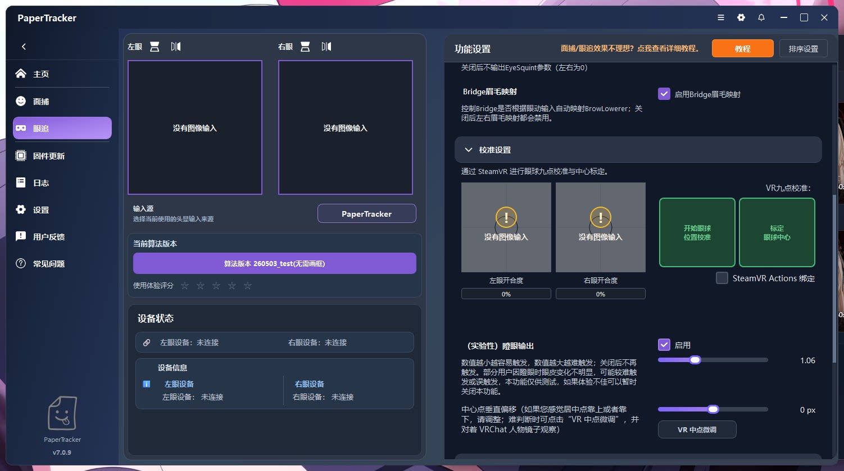Open the 用户反馈 feedback icon
Viewport: 844px width, 471px height.
[21, 236]
